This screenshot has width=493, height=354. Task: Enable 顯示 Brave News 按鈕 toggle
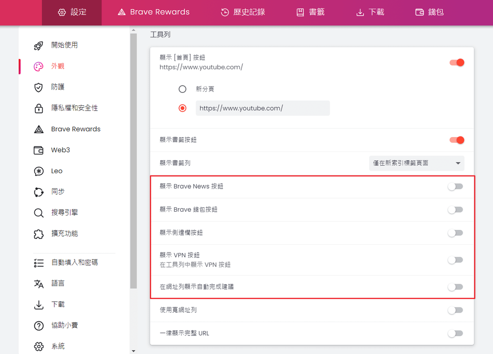coord(455,187)
